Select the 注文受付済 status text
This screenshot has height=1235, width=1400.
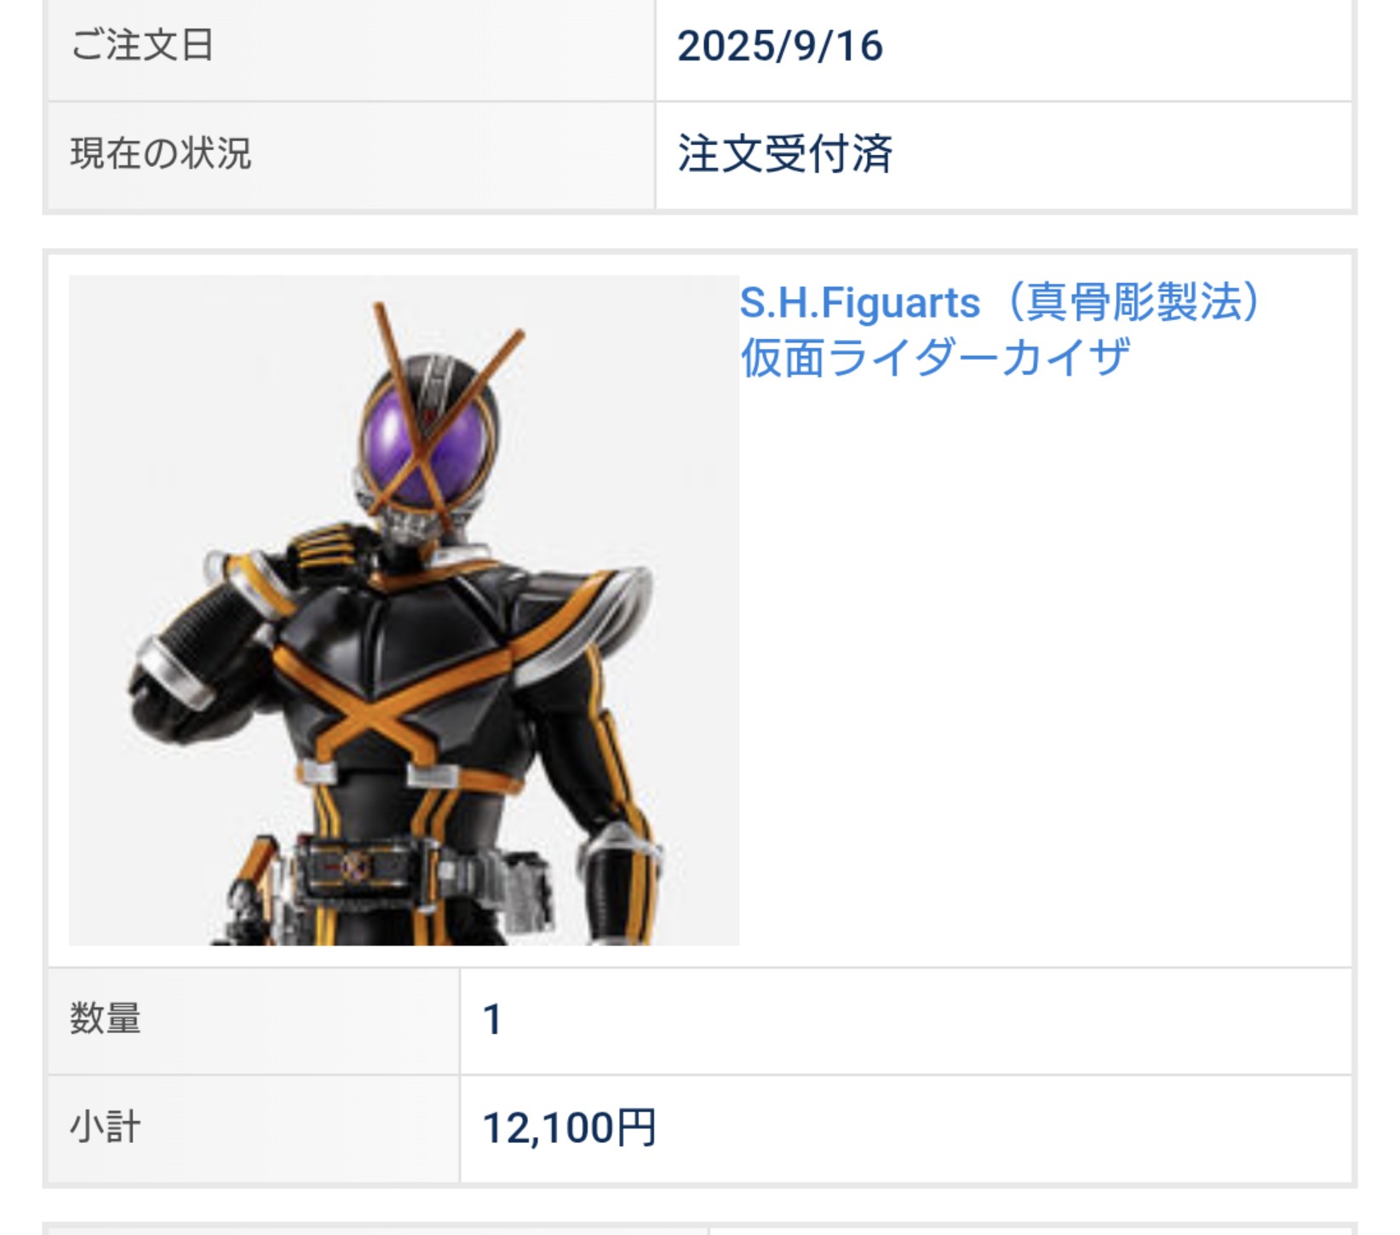[784, 155]
